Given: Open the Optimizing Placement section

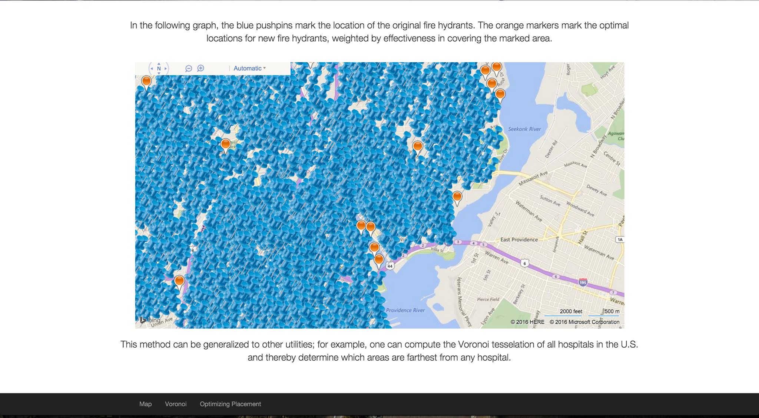Looking at the screenshot, I should tap(230, 404).
